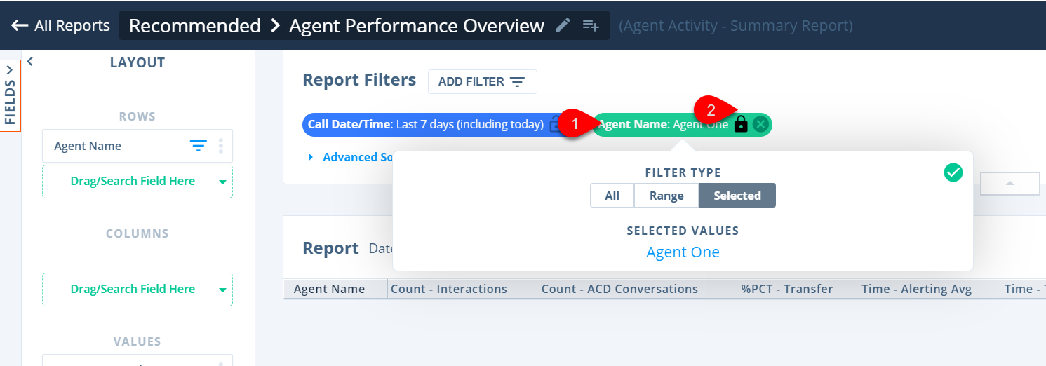Click the add-to-list icon beside report title
The width and height of the screenshot is (1046, 366).
pyautogui.click(x=591, y=26)
